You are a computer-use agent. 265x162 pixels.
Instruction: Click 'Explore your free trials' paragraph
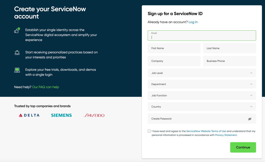point(61,72)
